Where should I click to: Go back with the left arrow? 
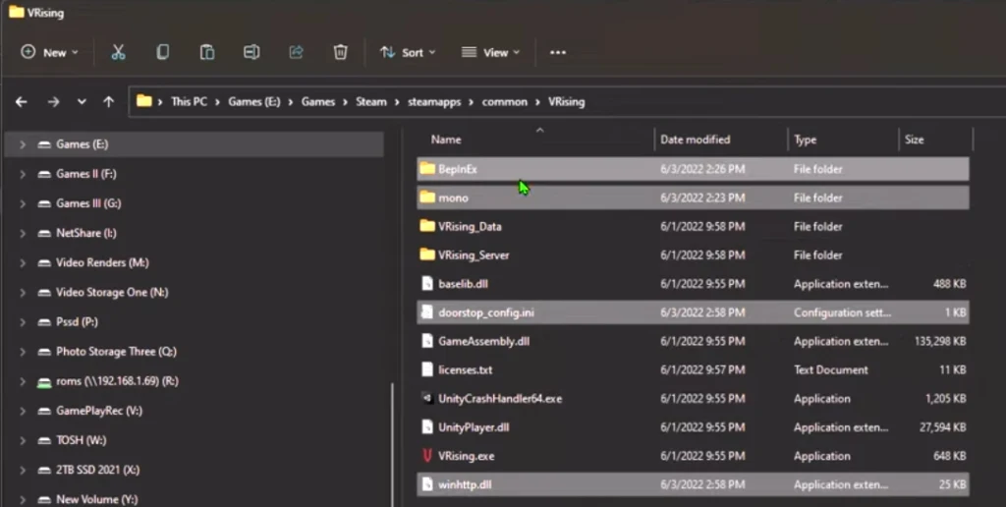[22, 102]
